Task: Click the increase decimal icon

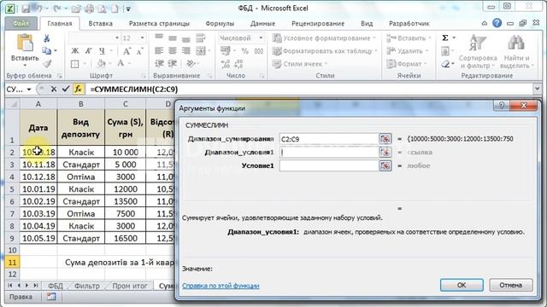Action: (x=226, y=64)
